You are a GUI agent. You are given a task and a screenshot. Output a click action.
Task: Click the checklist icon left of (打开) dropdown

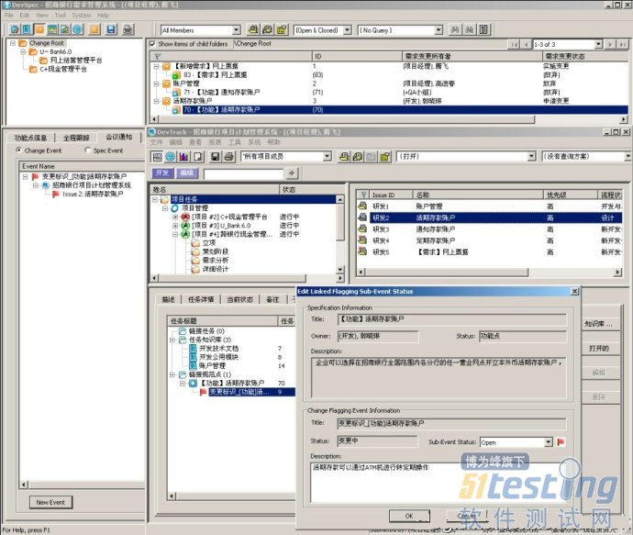(384, 157)
